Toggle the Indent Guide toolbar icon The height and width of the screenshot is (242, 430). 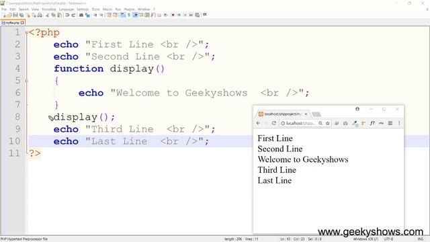[135, 15]
